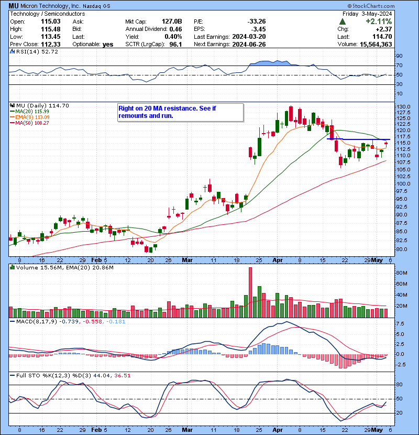This screenshot has width=419, height=435.
Task: Click the tallest red volume bar
Action: [x=250, y=292]
